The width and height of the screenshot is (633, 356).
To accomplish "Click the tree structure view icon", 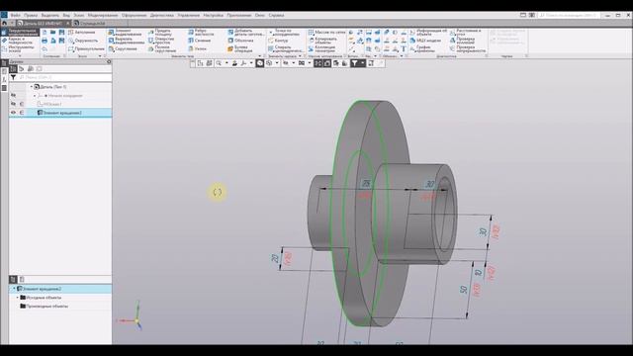I will (13, 69).
